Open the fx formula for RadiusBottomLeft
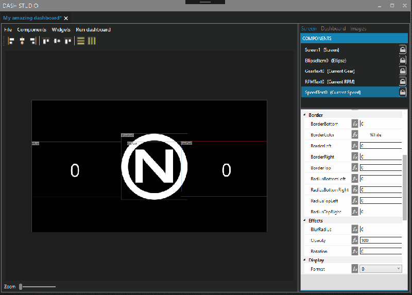The height and width of the screenshot is (295, 412). (x=355, y=179)
